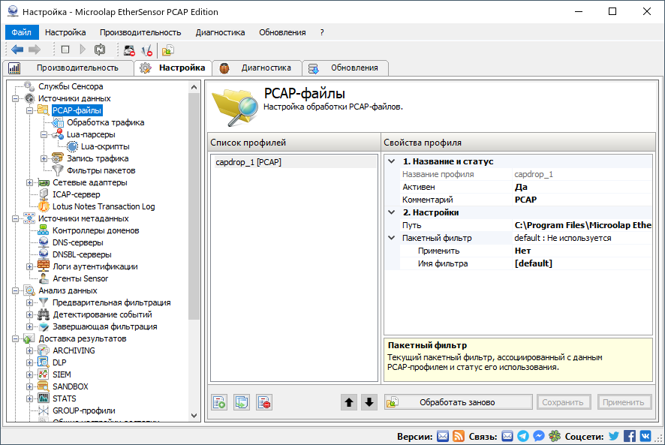The height and width of the screenshot is (445, 665).
Task: Add a new PCAP profile
Action: pos(219,402)
